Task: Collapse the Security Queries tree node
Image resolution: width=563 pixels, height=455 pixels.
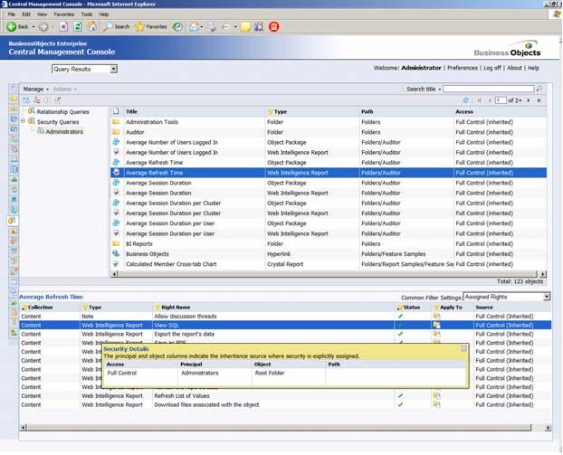Action: [x=23, y=121]
